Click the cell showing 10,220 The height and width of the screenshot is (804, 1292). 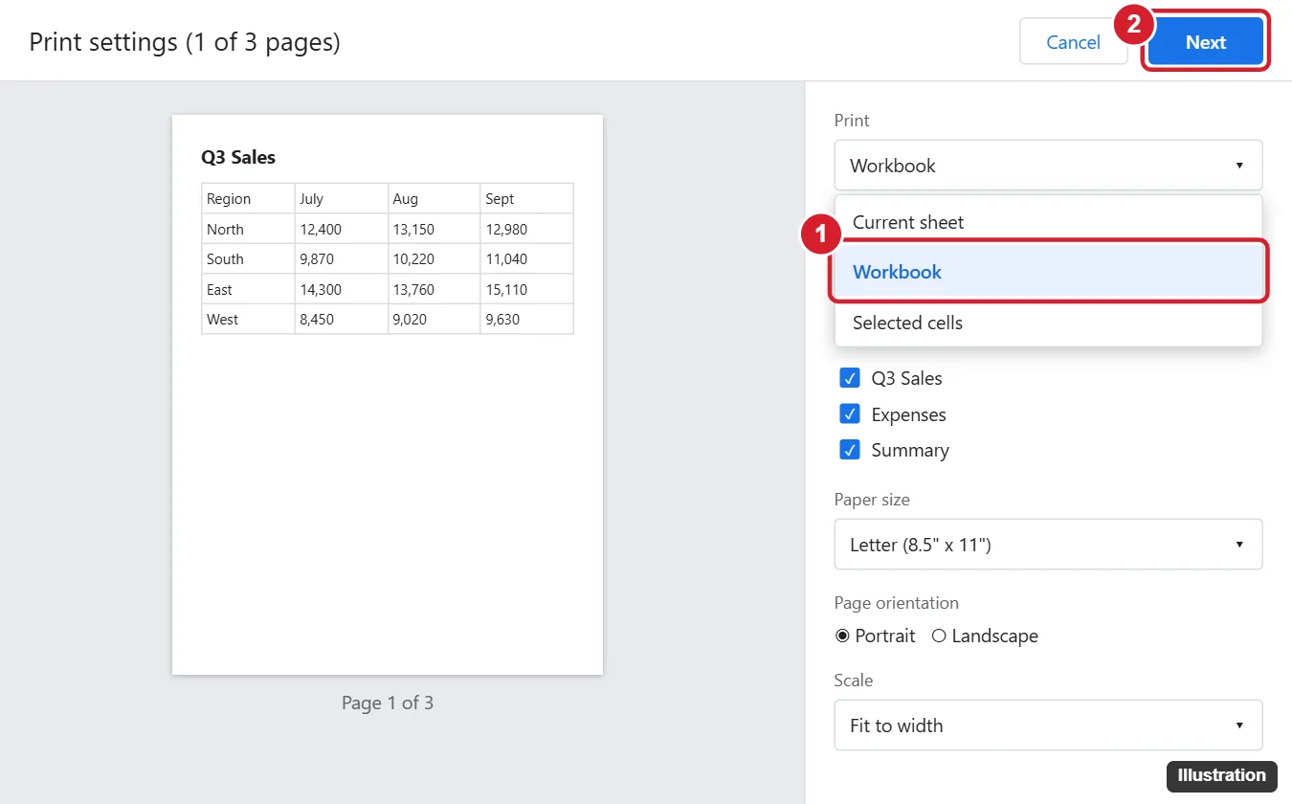[434, 258]
